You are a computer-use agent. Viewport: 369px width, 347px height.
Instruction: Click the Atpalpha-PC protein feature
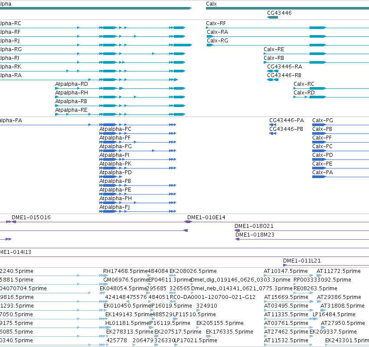point(137,133)
